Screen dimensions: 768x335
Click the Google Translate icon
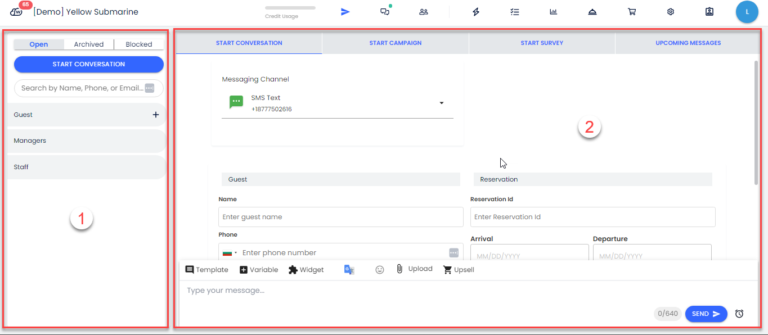[x=349, y=270]
